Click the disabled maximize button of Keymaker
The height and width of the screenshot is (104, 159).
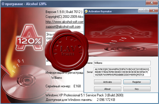[x=146, y=10]
